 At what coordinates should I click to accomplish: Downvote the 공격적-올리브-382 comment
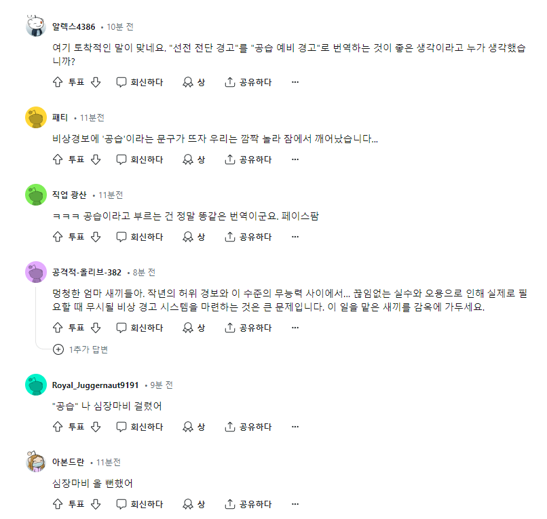coord(96,328)
